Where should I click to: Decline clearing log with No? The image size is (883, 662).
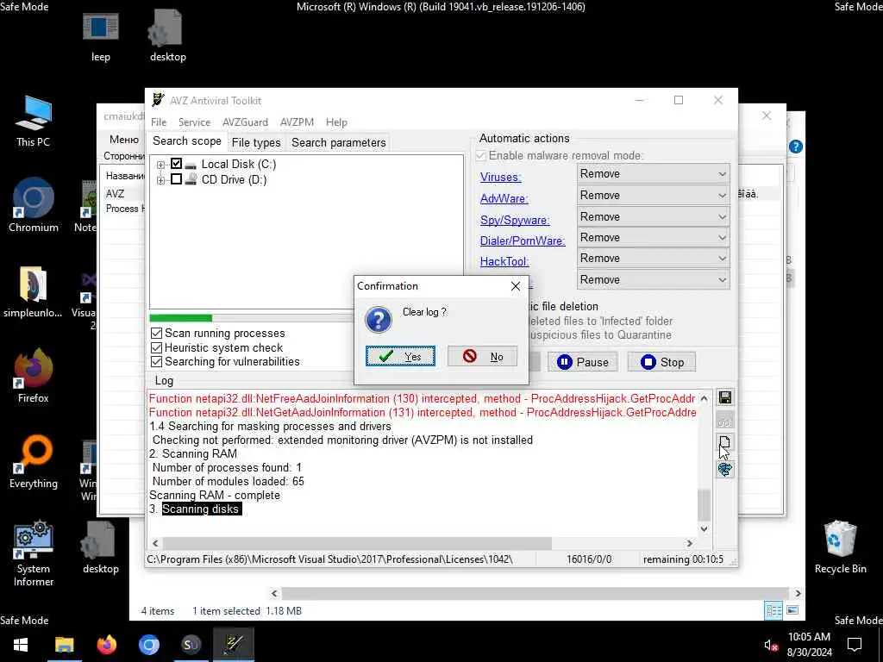click(x=483, y=356)
